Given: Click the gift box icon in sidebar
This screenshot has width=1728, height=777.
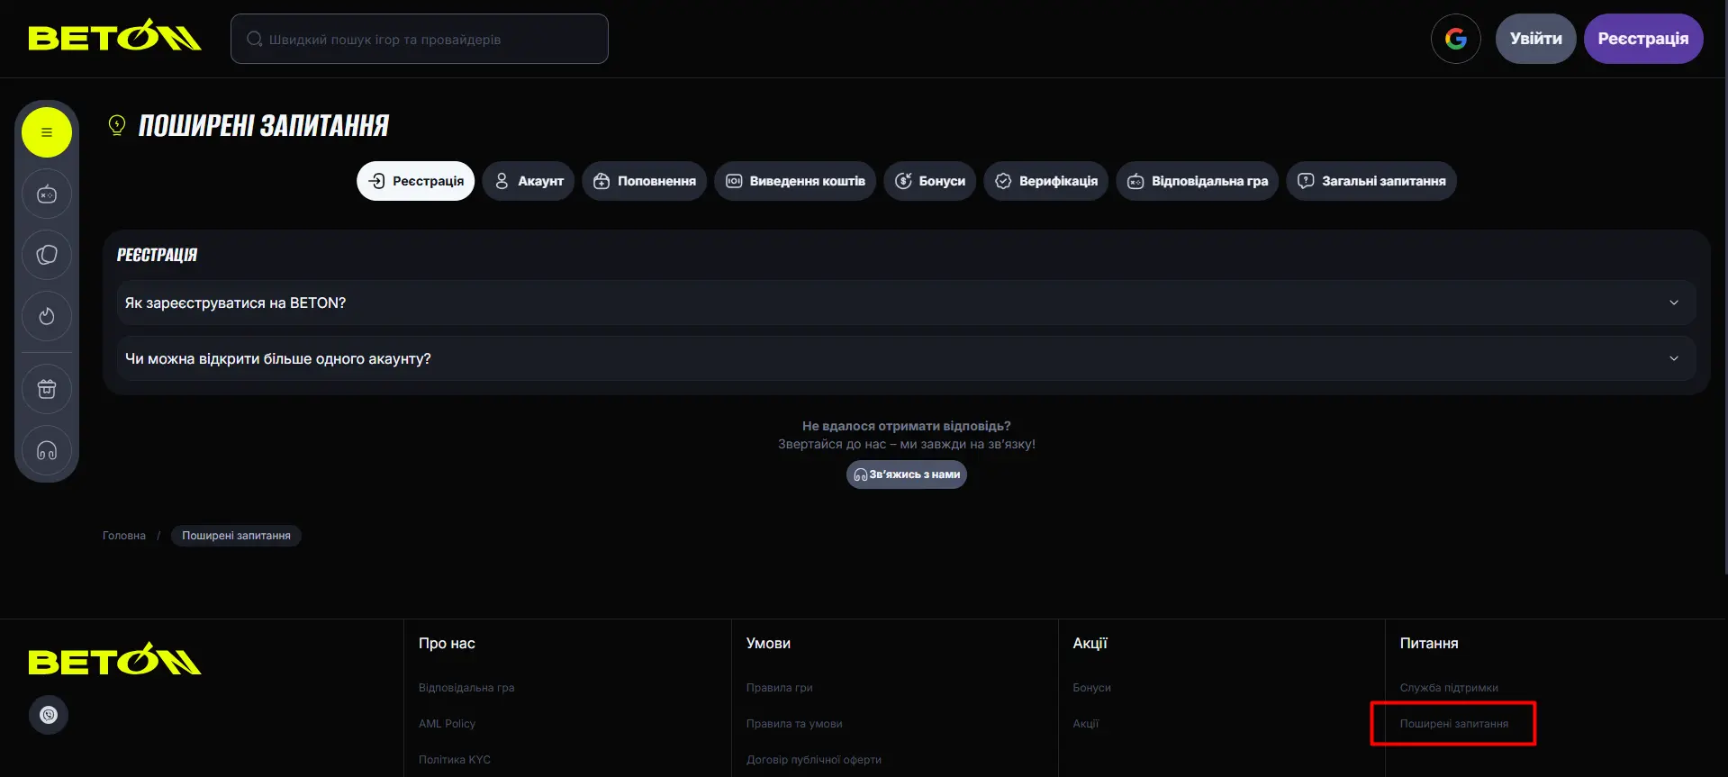Looking at the screenshot, I should (47, 389).
